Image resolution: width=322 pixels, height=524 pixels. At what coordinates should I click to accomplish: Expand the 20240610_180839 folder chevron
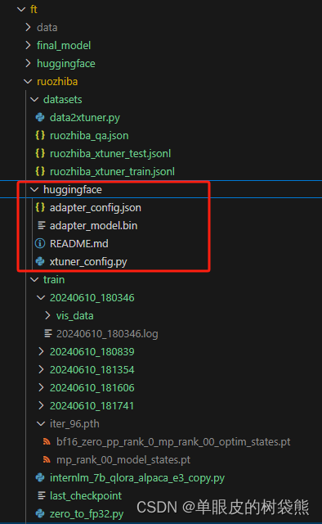click(x=41, y=351)
